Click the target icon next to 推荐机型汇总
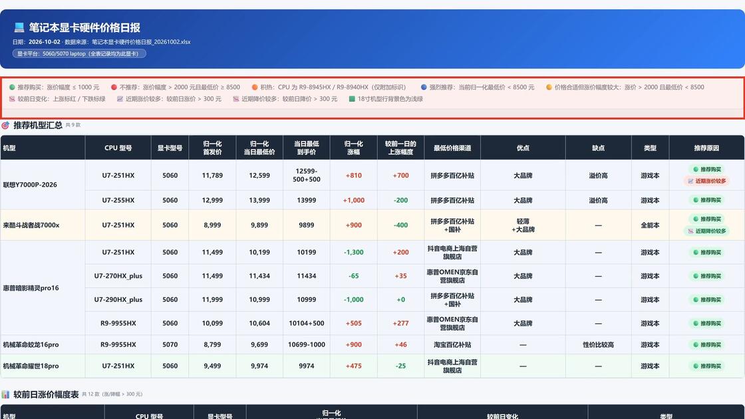 5,126
